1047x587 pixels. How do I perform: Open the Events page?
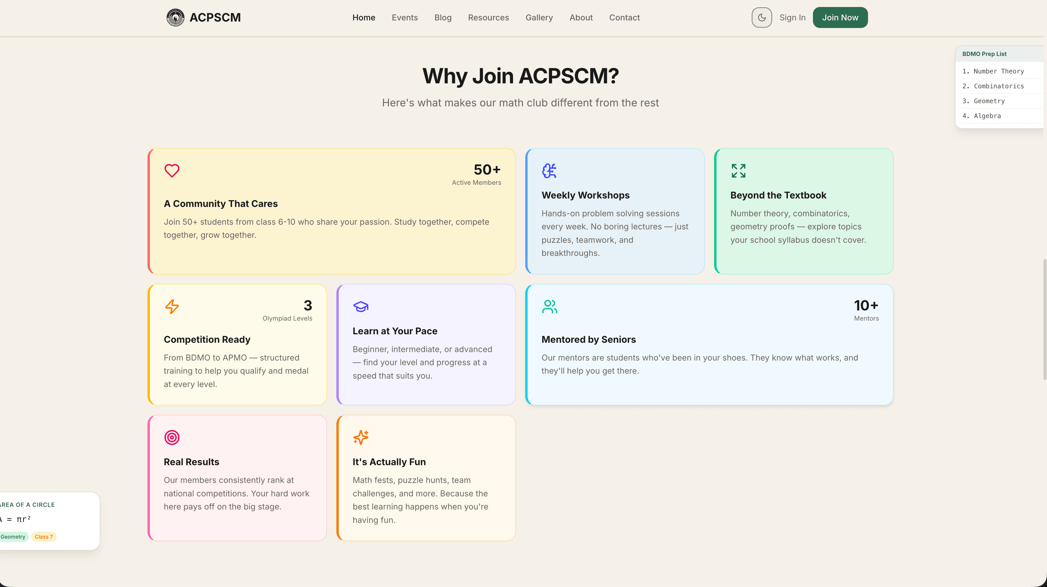pyautogui.click(x=404, y=17)
